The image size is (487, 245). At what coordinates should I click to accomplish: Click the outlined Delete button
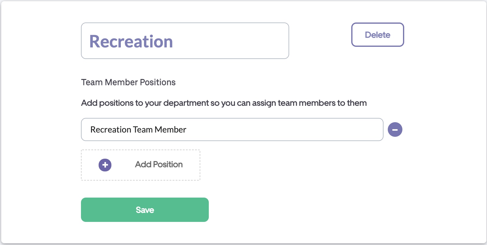[377, 35]
